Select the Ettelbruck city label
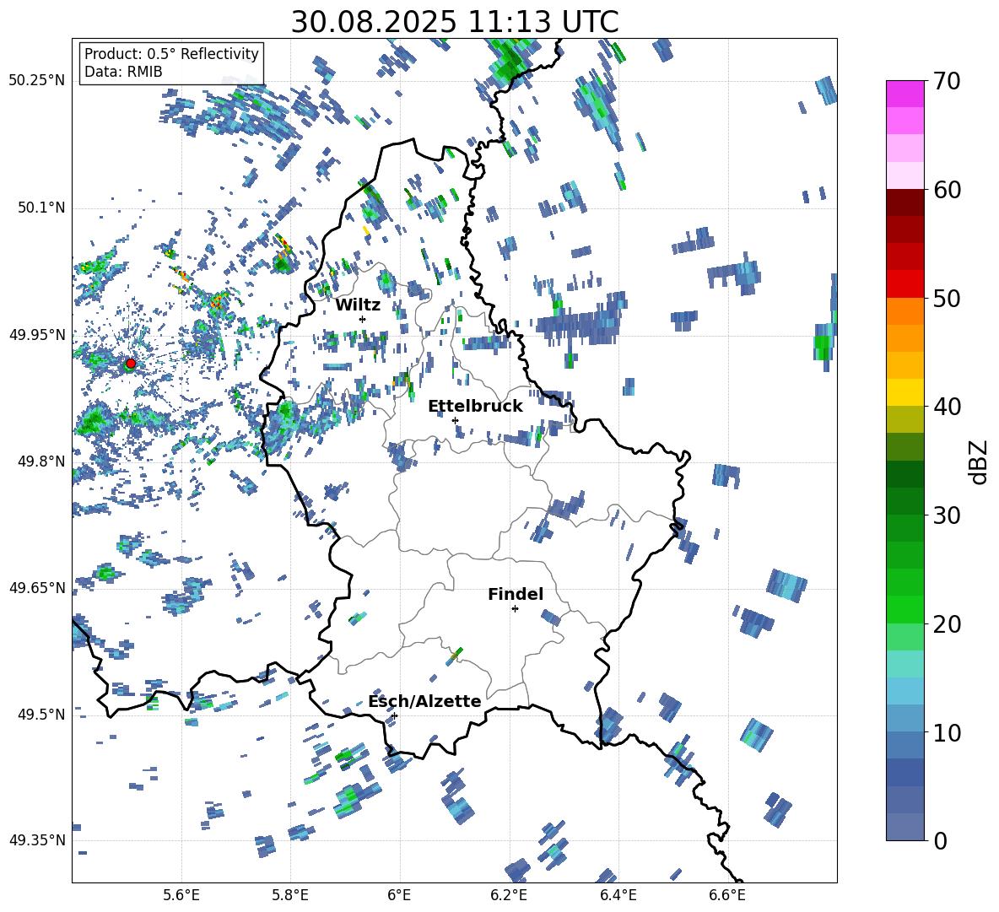Image resolution: width=999 pixels, height=912 pixels. pos(475,407)
